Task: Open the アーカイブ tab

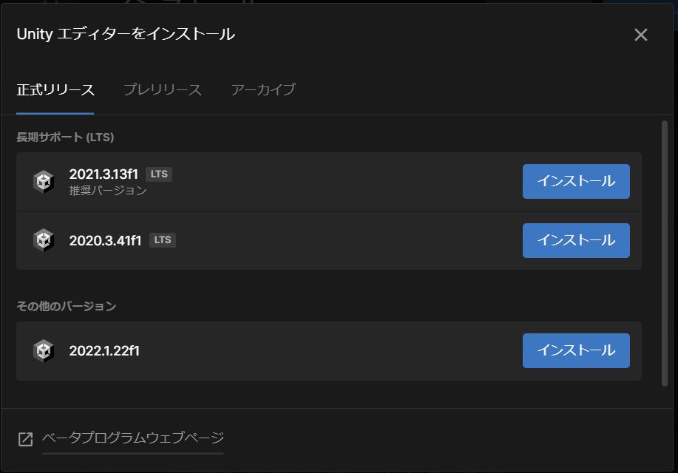Action: (263, 89)
